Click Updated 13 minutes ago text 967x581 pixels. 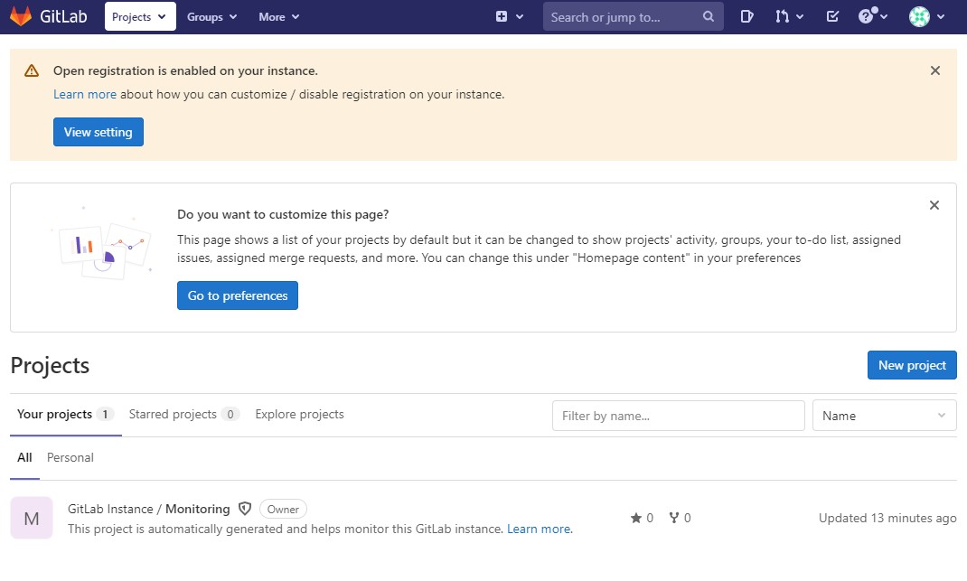(887, 518)
